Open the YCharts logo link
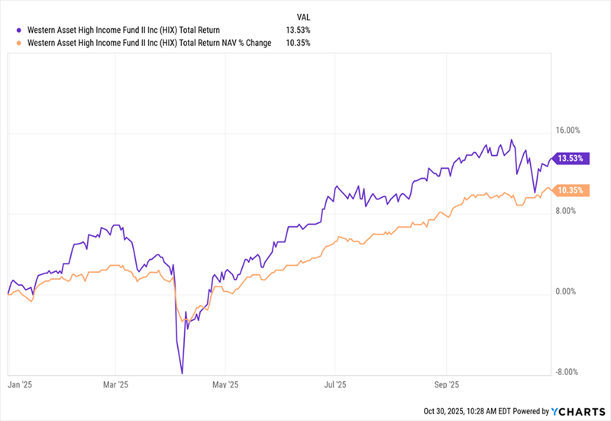The image size is (611, 421). pyautogui.click(x=578, y=411)
